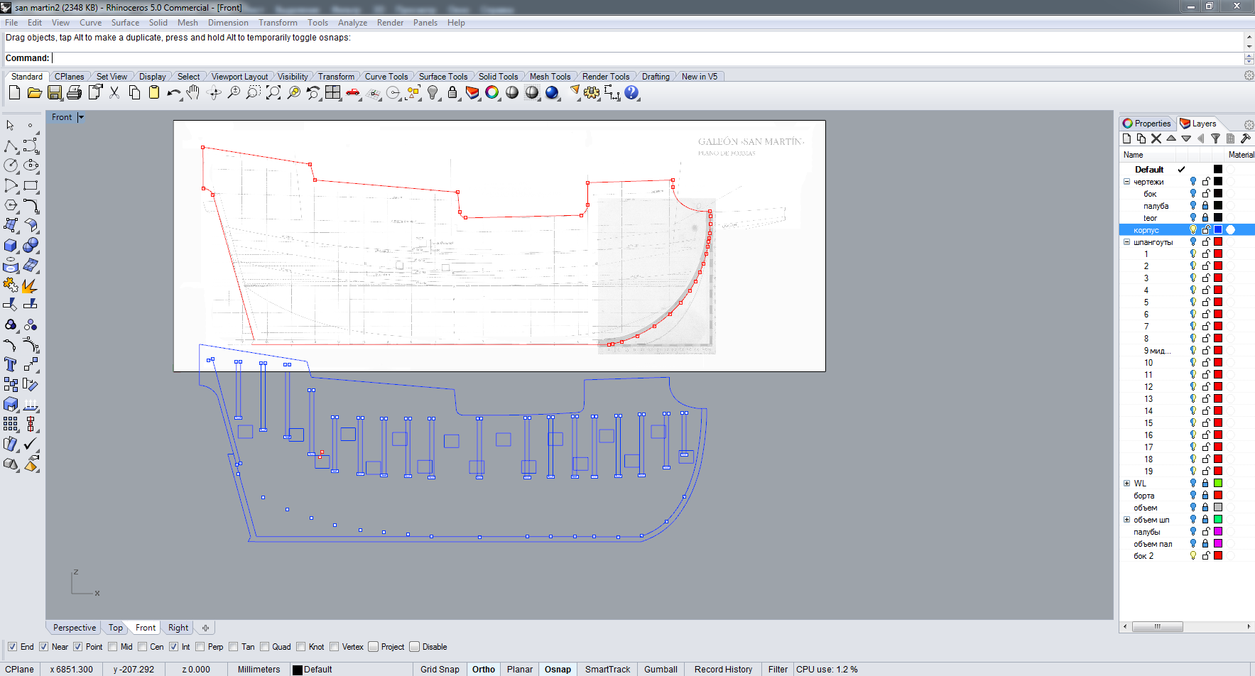Select the Undo icon
This screenshot has height=676, width=1255.
click(173, 93)
